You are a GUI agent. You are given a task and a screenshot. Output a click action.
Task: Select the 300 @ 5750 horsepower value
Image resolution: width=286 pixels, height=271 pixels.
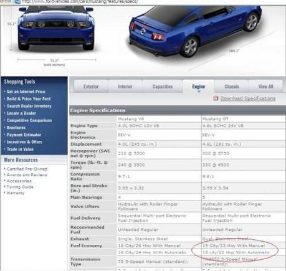tap(216, 153)
